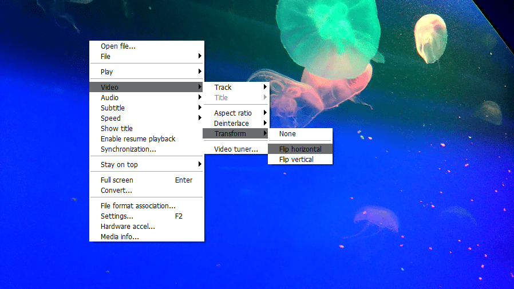The width and height of the screenshot is (514, 289).
Task: Open Synchronization... dialog
Action: click(x=147, y=149)
